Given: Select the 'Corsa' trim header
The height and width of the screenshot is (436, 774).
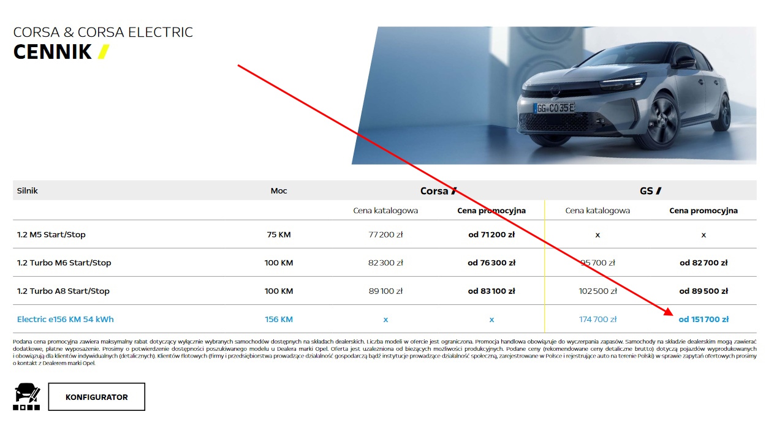Looking at the screenshot, I should click(438, 190).
